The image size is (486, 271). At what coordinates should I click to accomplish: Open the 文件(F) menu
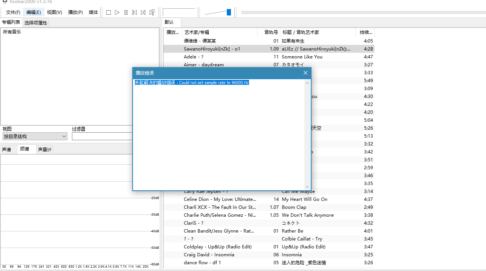13,12
